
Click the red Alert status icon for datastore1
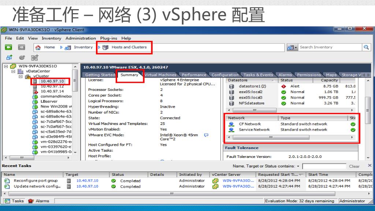[284, 86]
